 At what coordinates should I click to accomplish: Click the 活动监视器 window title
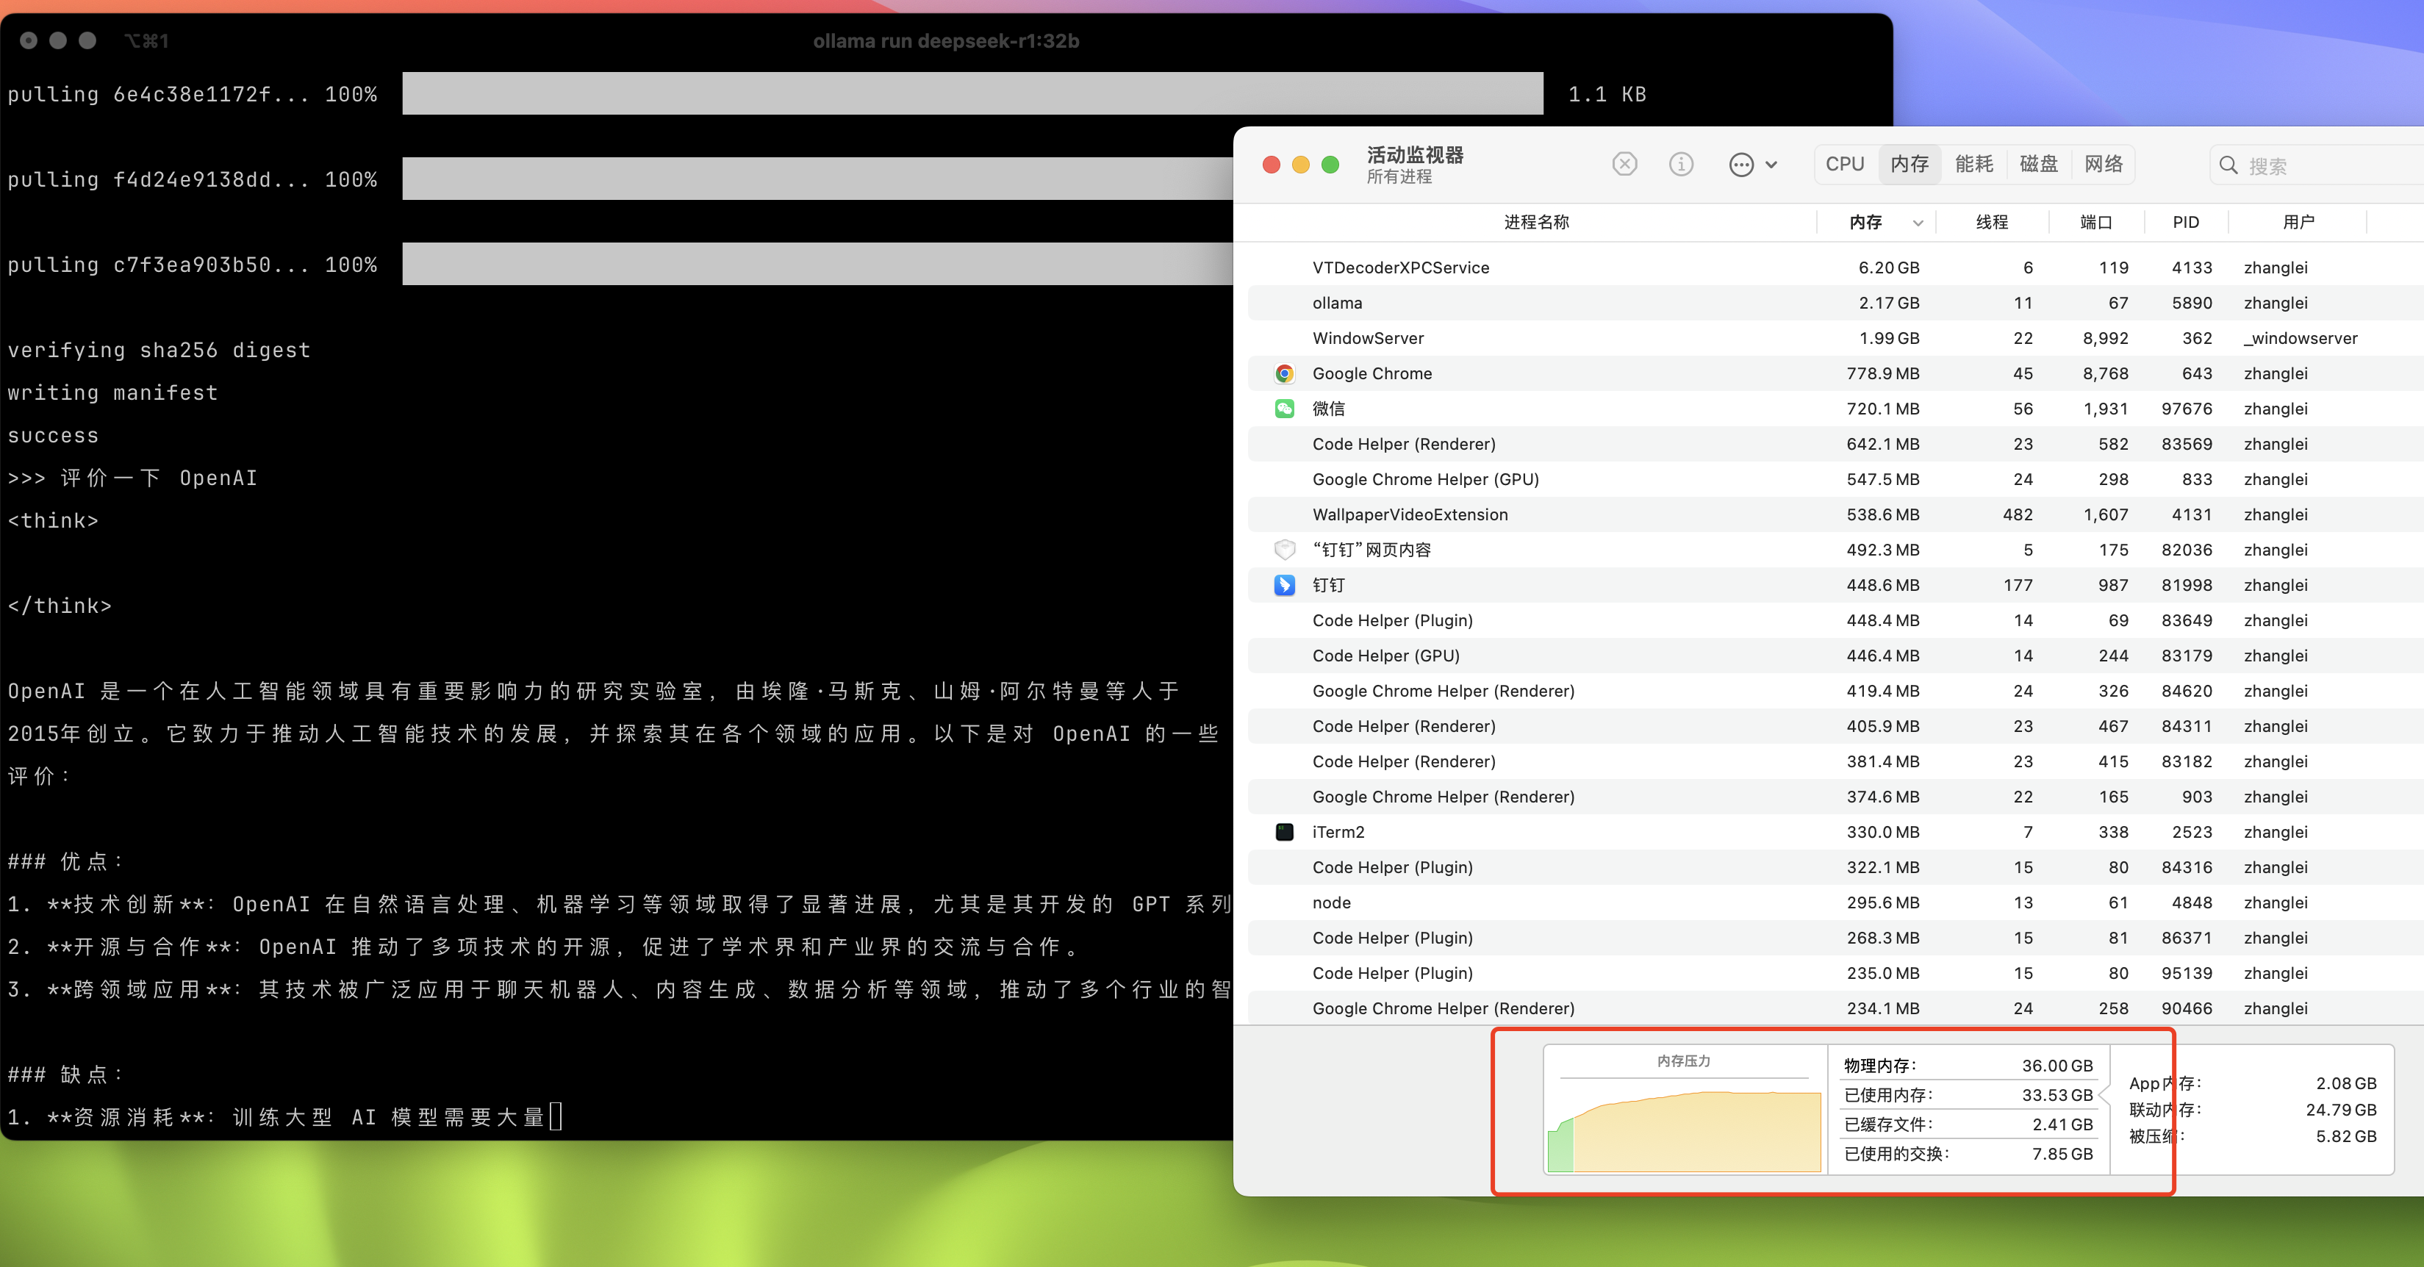(1414, 155)
